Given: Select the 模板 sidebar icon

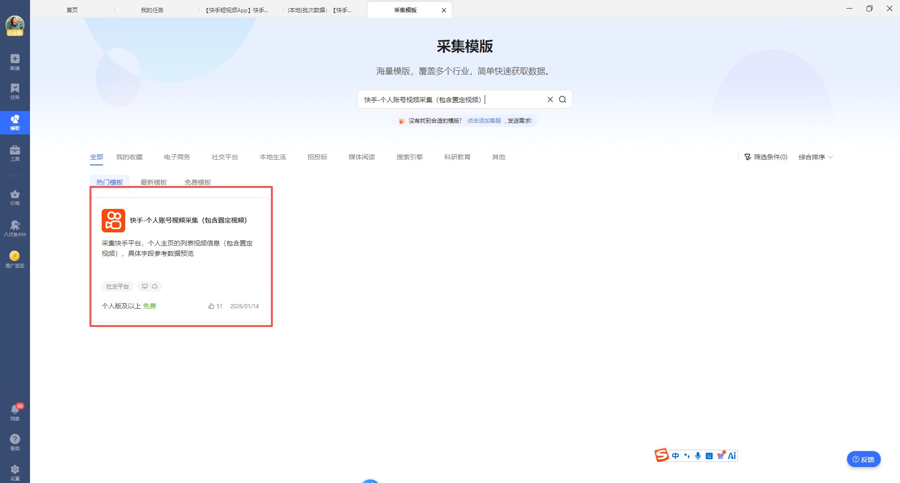Looking at the screenshot, I should [x=15, y=122].
